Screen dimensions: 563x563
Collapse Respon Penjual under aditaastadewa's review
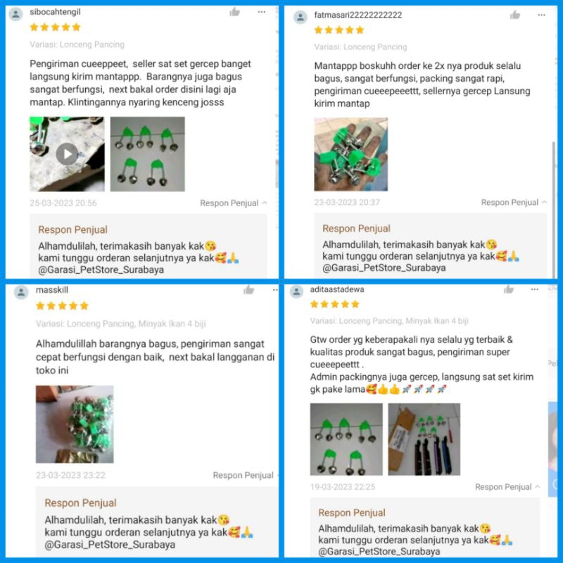pos(507,487)
